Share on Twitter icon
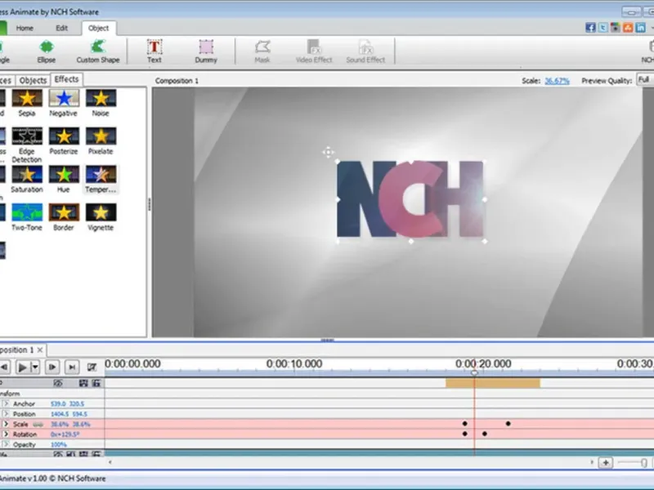Image resolution: width=654 pixels, height=490 pixels. (603, 28)
